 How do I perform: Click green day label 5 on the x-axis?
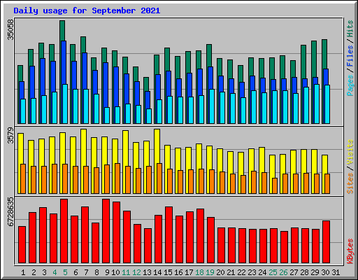pyautogui.click(x=65, y=272)
